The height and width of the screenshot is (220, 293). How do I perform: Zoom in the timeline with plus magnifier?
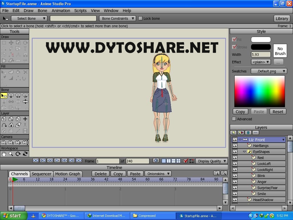pyautogui.click(x=224, y=173)
